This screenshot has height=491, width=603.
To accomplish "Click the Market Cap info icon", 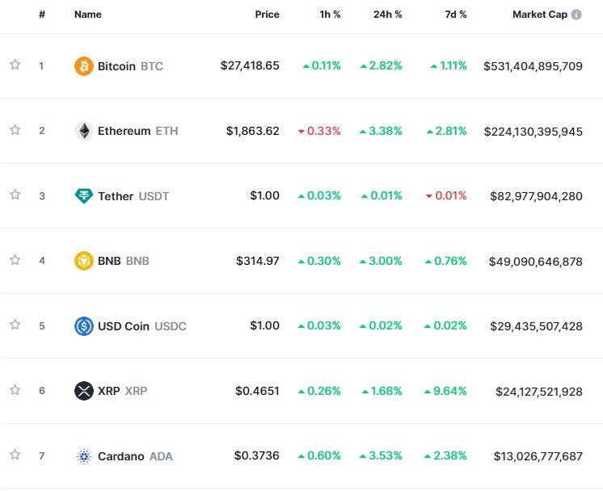I will tap(576, 15).
